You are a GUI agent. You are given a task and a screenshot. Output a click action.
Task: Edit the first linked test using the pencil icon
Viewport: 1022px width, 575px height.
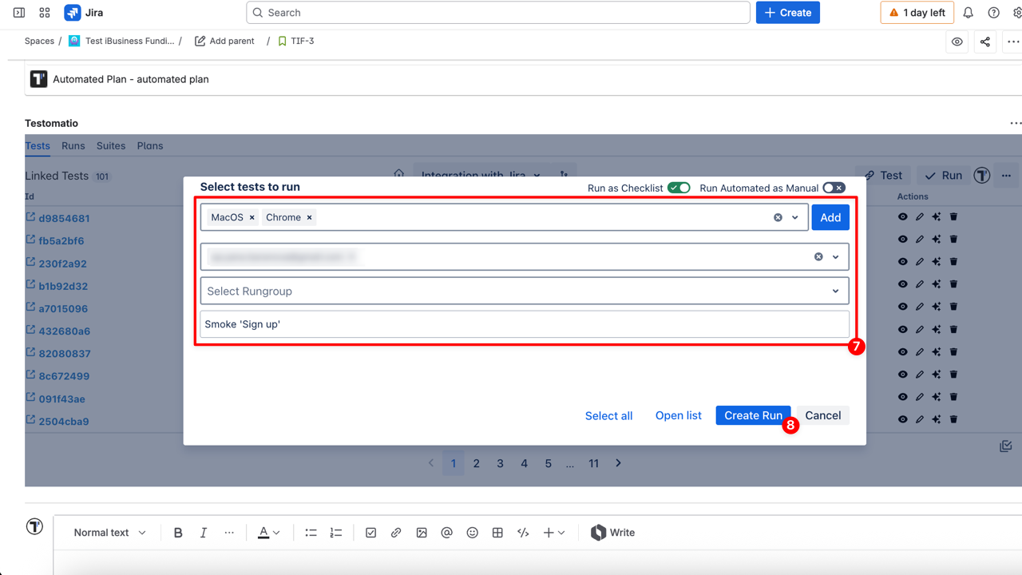[x=919, y=217]
